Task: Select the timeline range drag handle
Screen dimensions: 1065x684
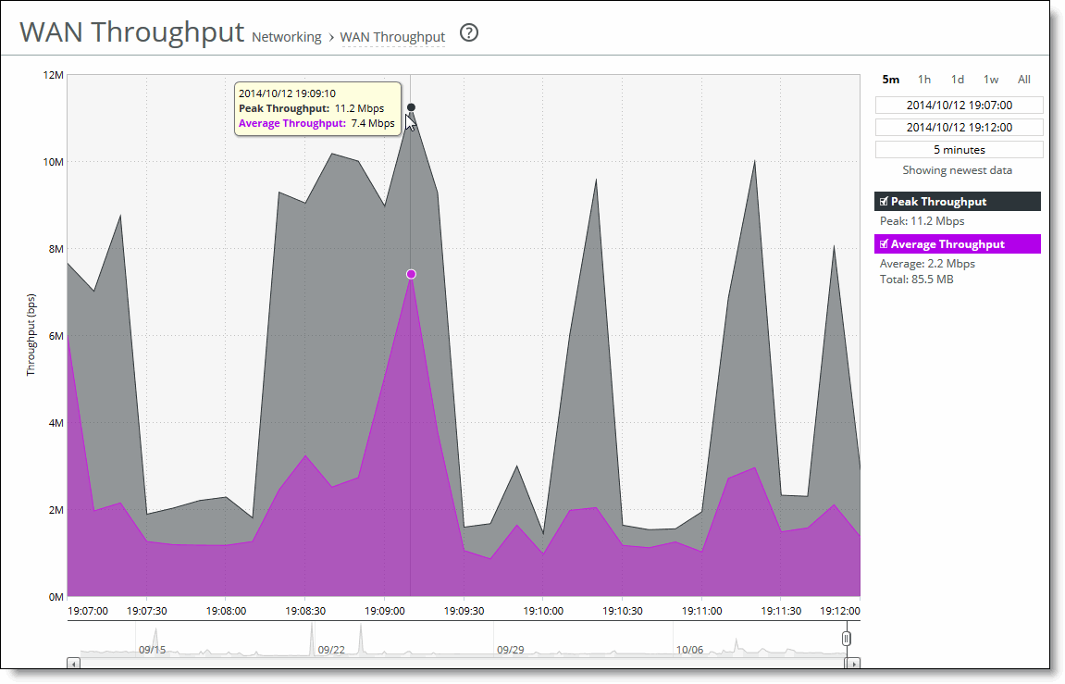Action: 846,638
